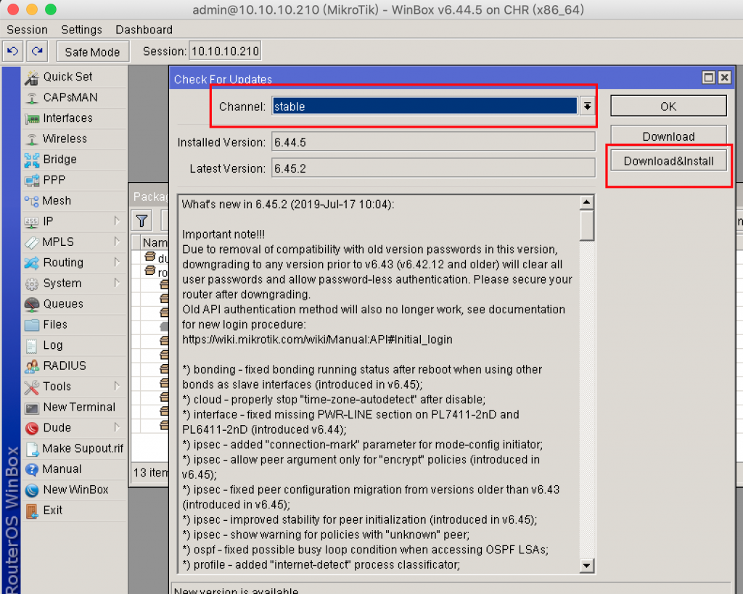Screen dimensions: 743x594
Task: Click the Installed Version field 6.44.5
Action: coord(433,141)
